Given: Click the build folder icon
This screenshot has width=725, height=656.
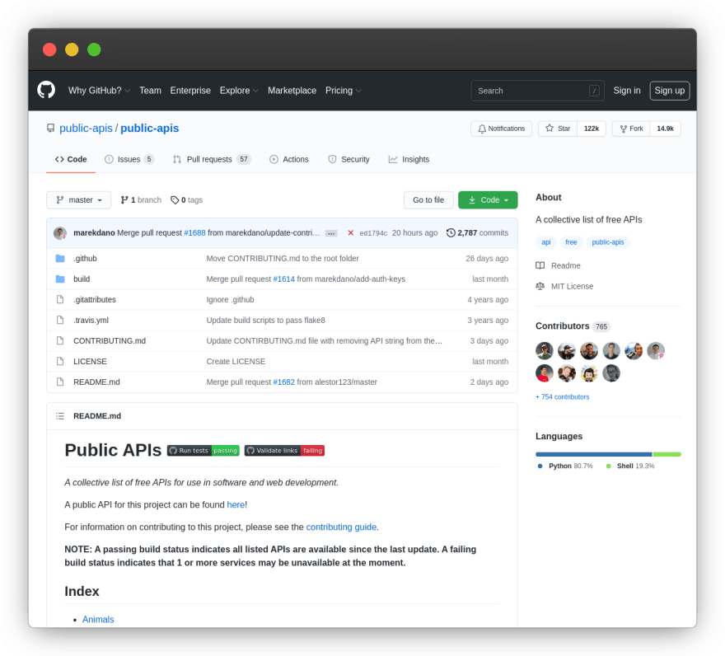Looking at the screenshot, I should click(60, 279).
